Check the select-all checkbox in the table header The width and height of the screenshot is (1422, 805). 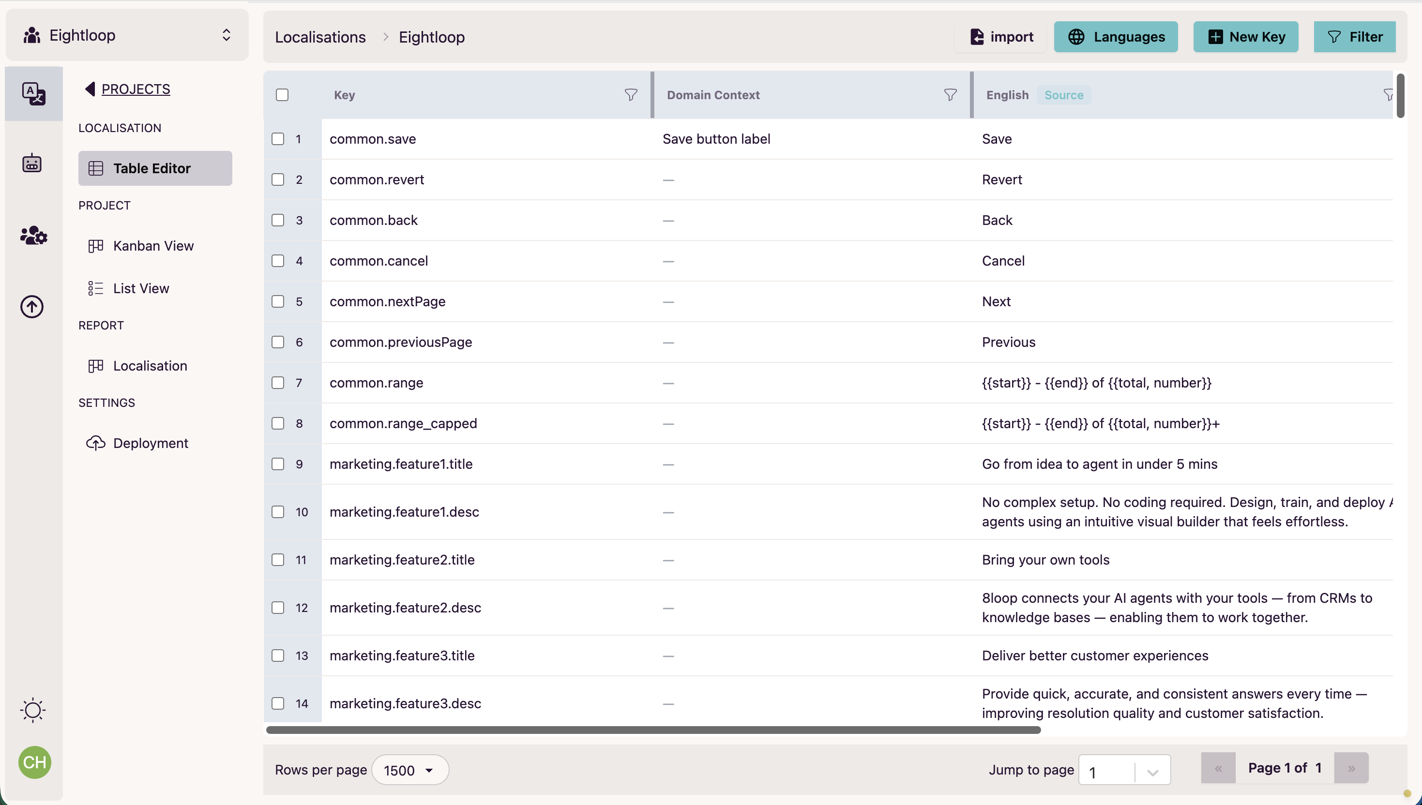pyautogui.click(x=282, y=94)
